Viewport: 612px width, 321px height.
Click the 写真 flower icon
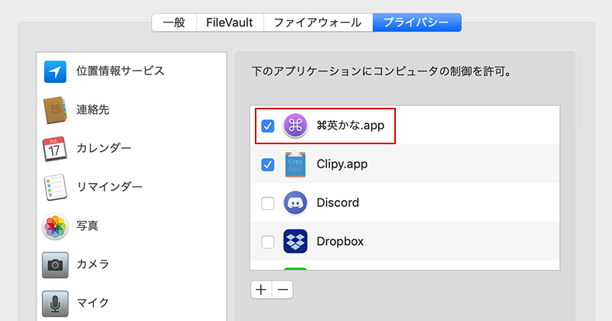point(55,226)
